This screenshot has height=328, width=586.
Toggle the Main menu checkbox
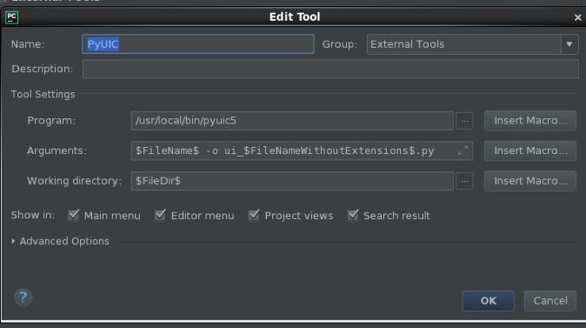(73, 215)
